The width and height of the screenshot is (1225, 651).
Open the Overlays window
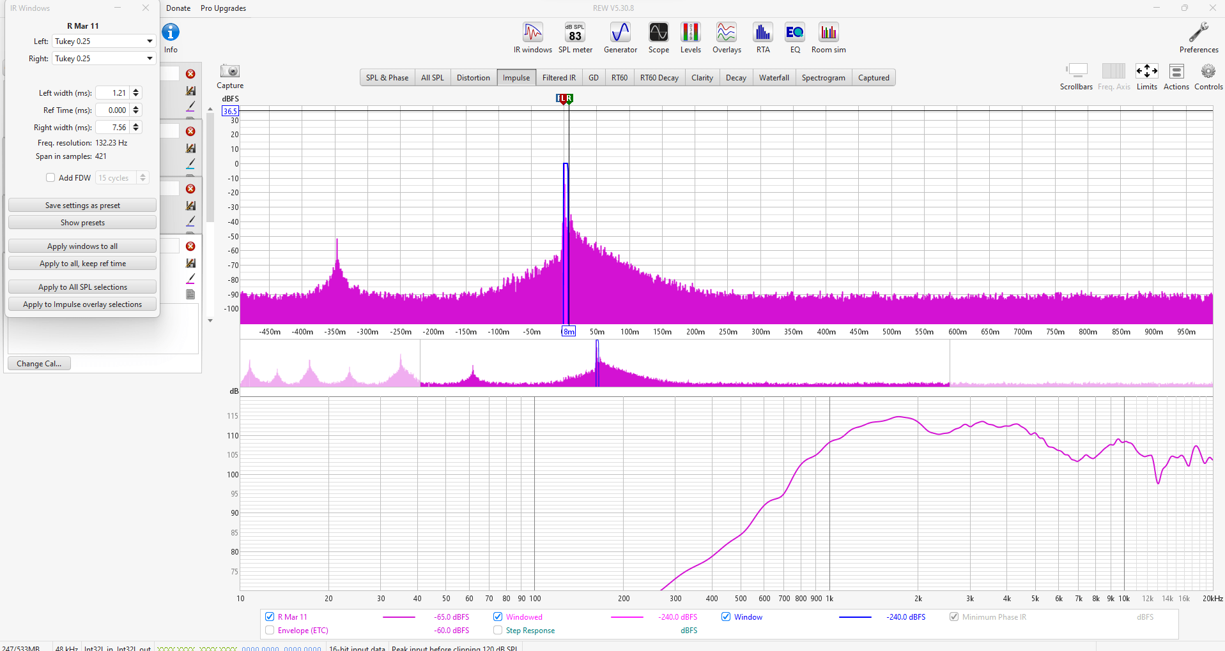tap(727, 38)
